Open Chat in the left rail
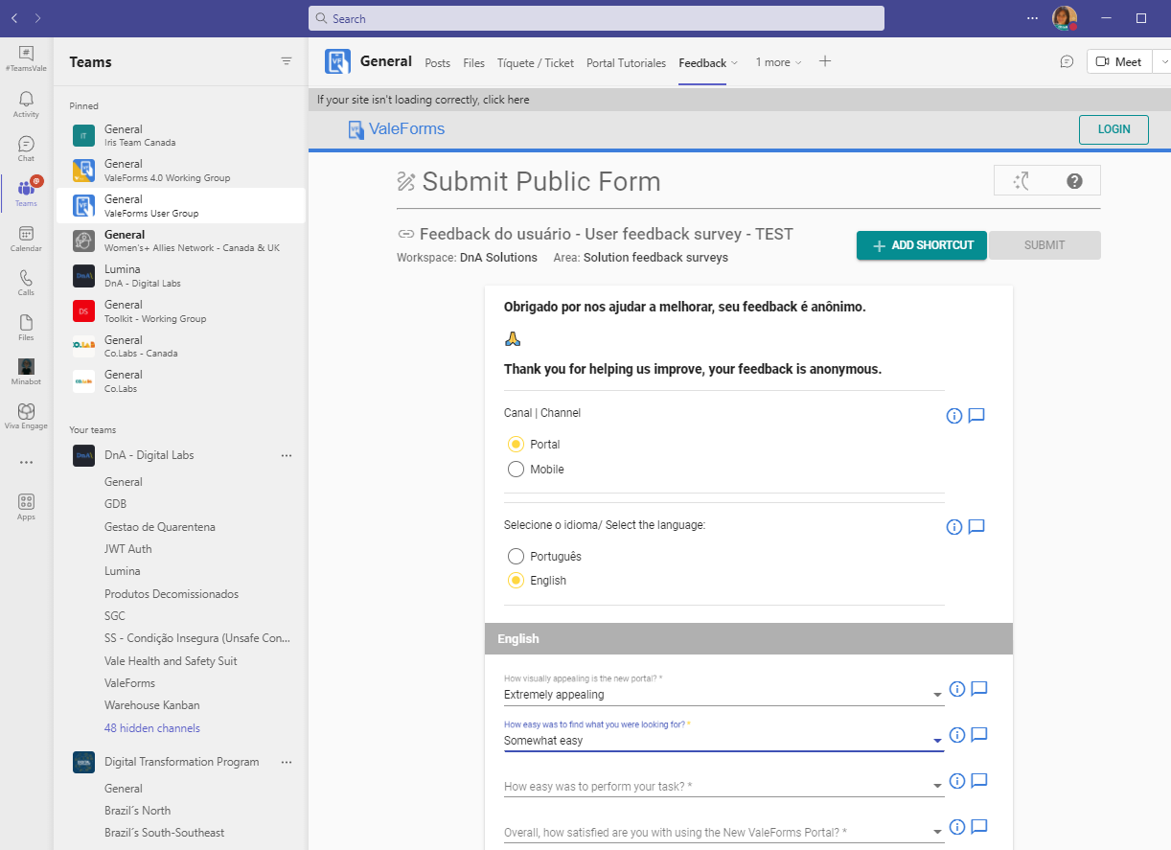 tap(26, 149)
